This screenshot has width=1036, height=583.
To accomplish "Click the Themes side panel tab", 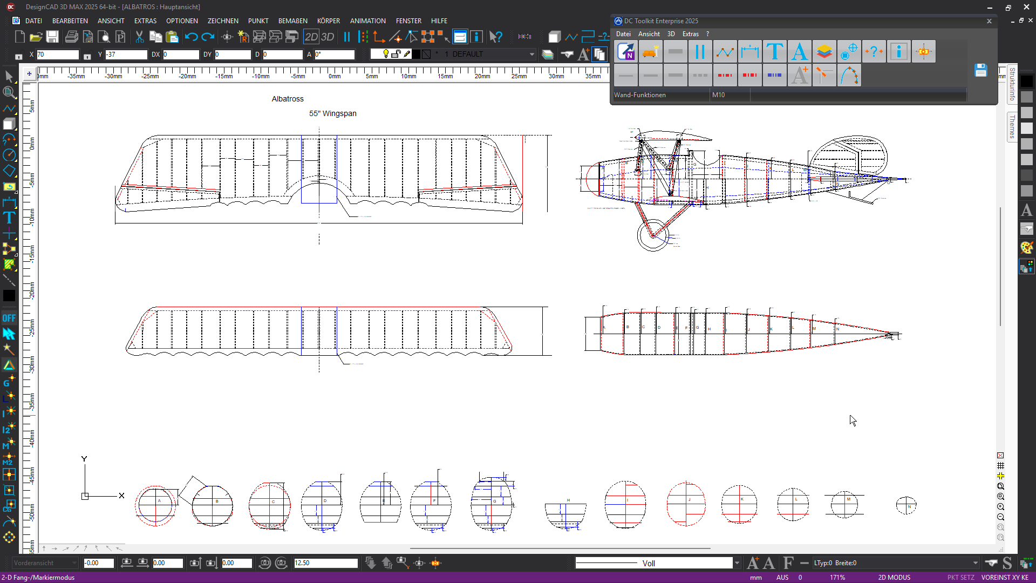I will point(1012,127).
